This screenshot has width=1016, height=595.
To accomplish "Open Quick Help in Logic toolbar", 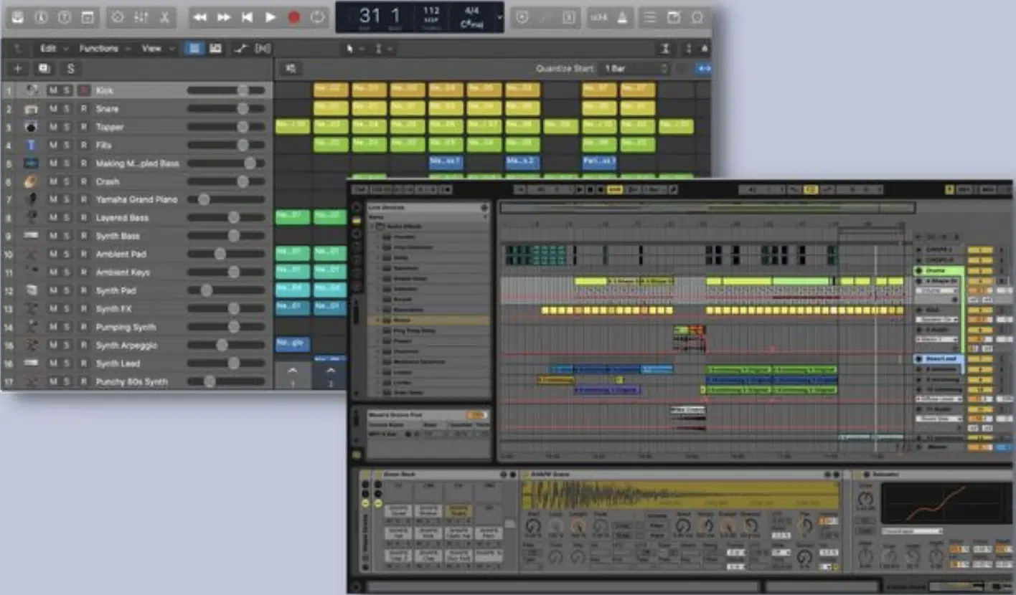I will coord(65,17).
